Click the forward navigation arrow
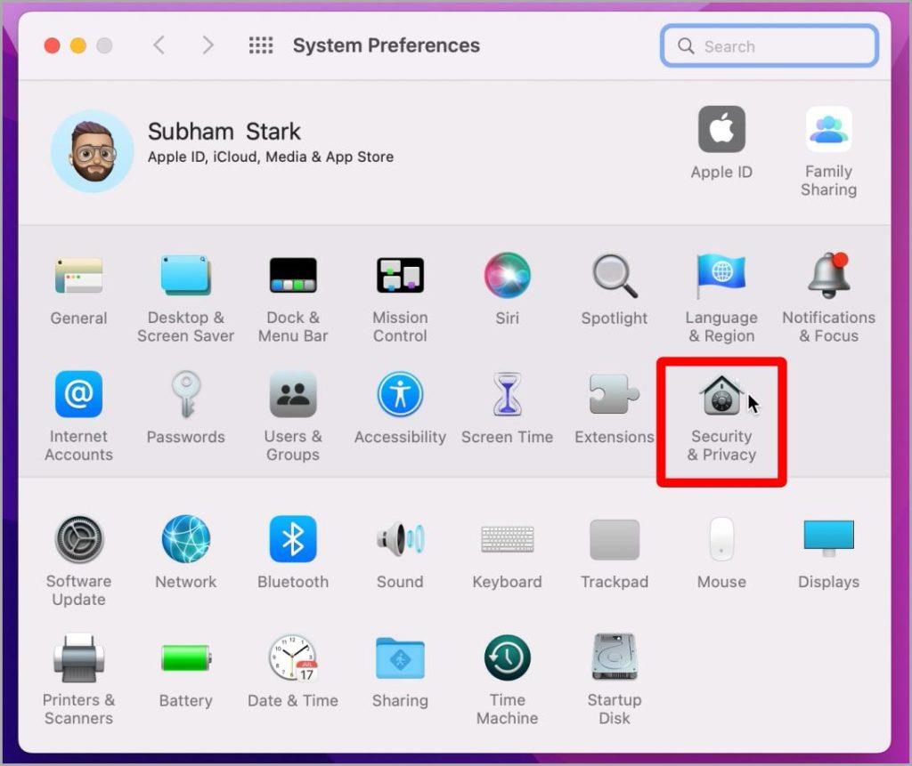Image resolution: width=912 pixels, height=766 pixels. 208,44
